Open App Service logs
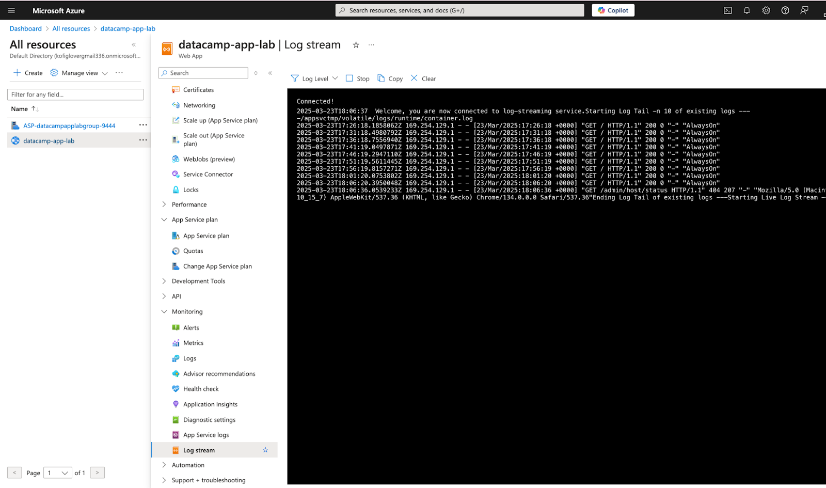Viewport: 826px width, 488px height. click(x=206, y=435)
